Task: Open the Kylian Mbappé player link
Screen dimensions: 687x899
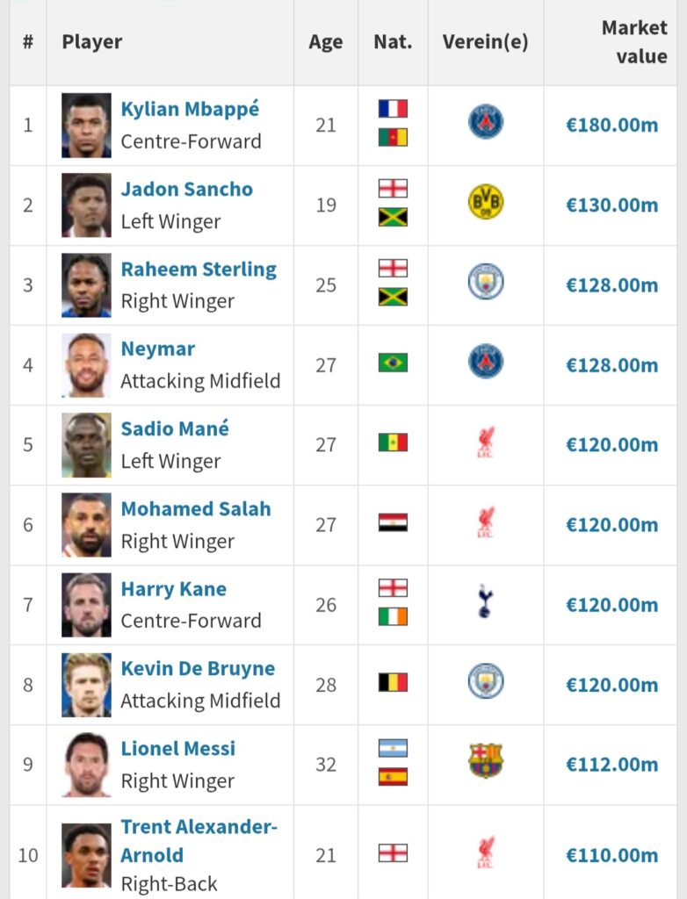Action: 190,110
